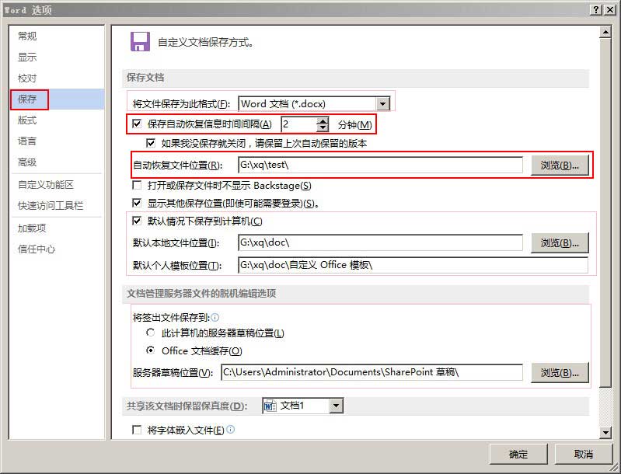This screenshot has width=621, height=474.
Task: Enable 打开或保存文件时不显示 Backstage checkbox
Action: [x=137, y=185]
